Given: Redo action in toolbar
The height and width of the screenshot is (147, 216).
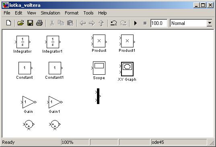Looking at the screenshot, I should click(123, 23).
